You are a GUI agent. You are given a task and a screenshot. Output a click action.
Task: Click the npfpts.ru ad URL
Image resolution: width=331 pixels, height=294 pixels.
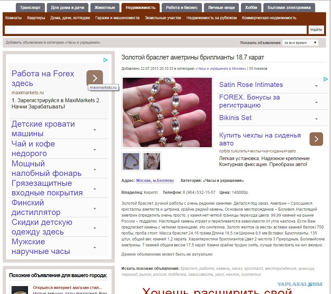[257, 151]
